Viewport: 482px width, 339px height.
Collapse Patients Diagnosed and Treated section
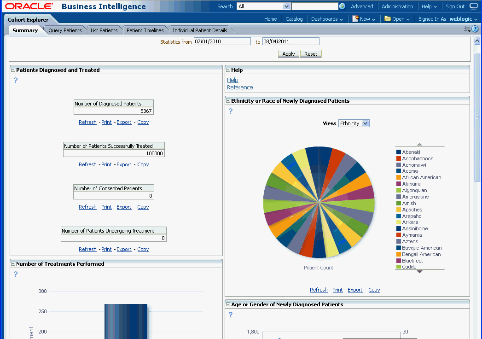(x=13, y=70)
